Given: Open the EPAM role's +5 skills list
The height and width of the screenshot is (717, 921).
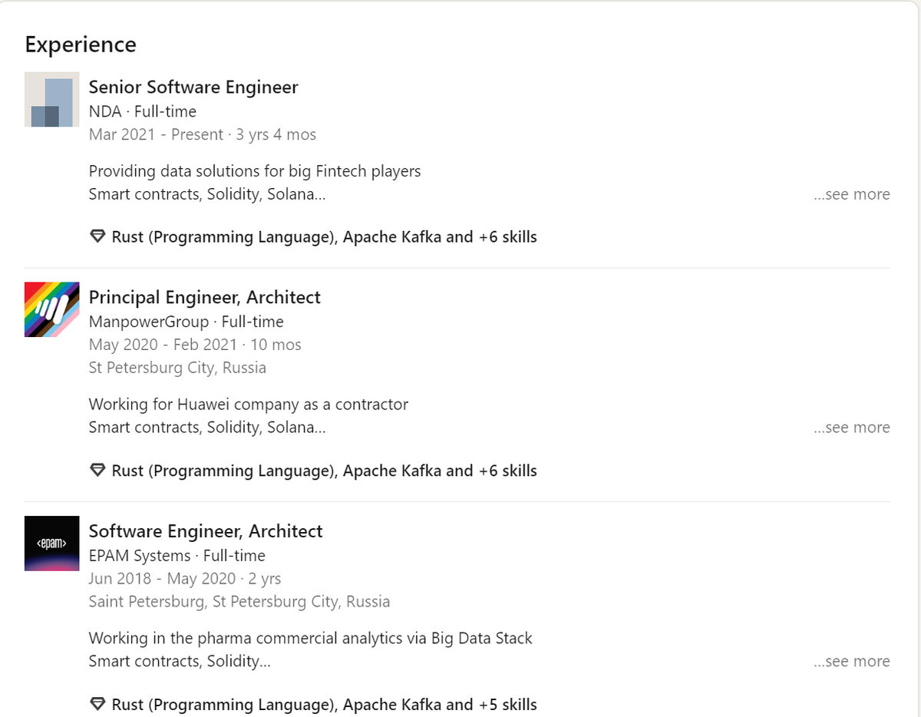Looking at the screenshot, I should [x=324, y=705].
